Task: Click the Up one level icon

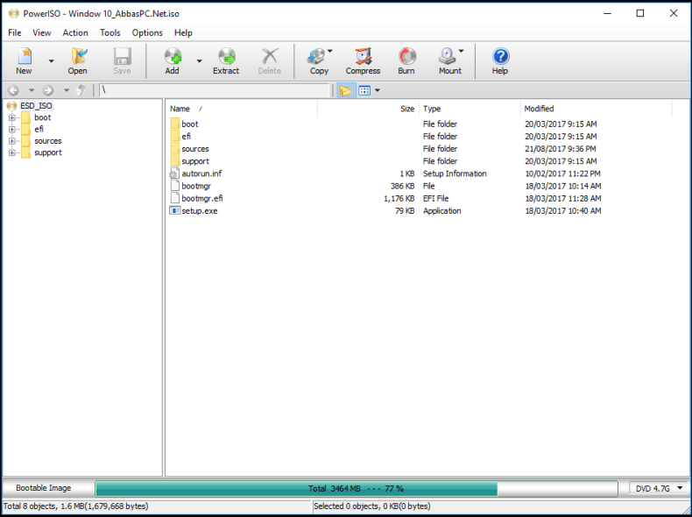Action: click(81, 90)
